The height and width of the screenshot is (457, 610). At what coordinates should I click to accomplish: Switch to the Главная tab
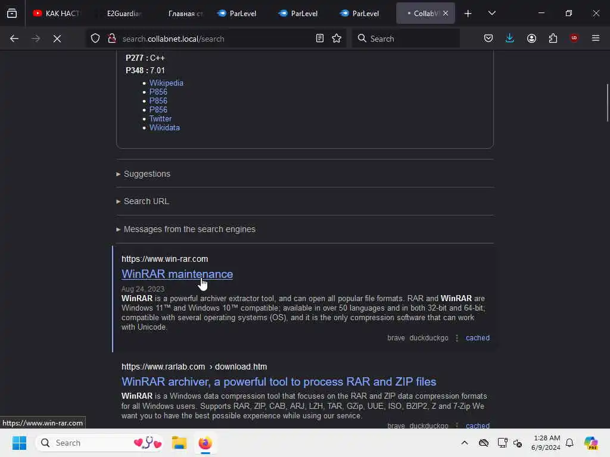point(181,13)
